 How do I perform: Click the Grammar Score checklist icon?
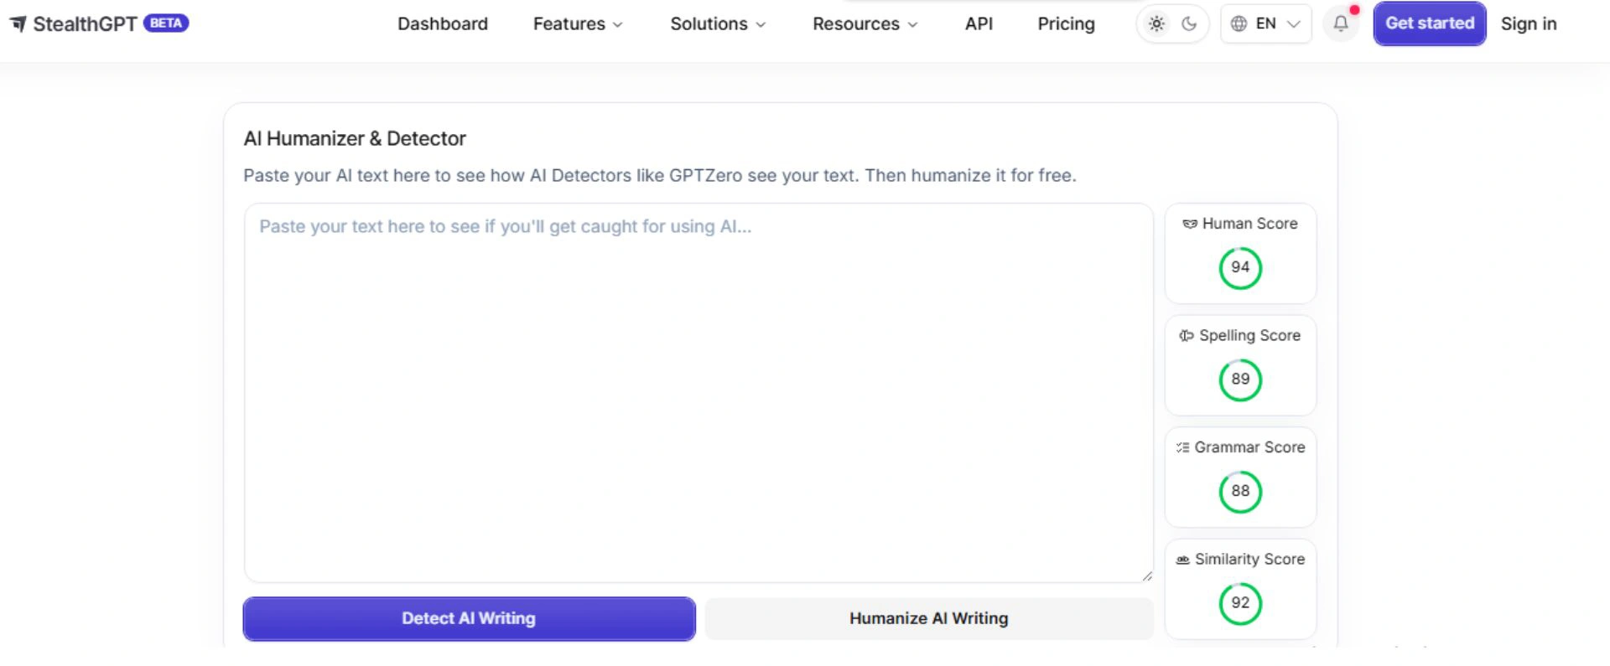coord(1182,447)
